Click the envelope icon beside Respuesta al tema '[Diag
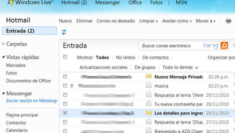Image resolution: width=235 pixels, height=133 pixels. 149,121
